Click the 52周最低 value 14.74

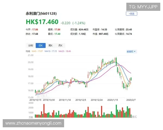[x=129, y=34]
